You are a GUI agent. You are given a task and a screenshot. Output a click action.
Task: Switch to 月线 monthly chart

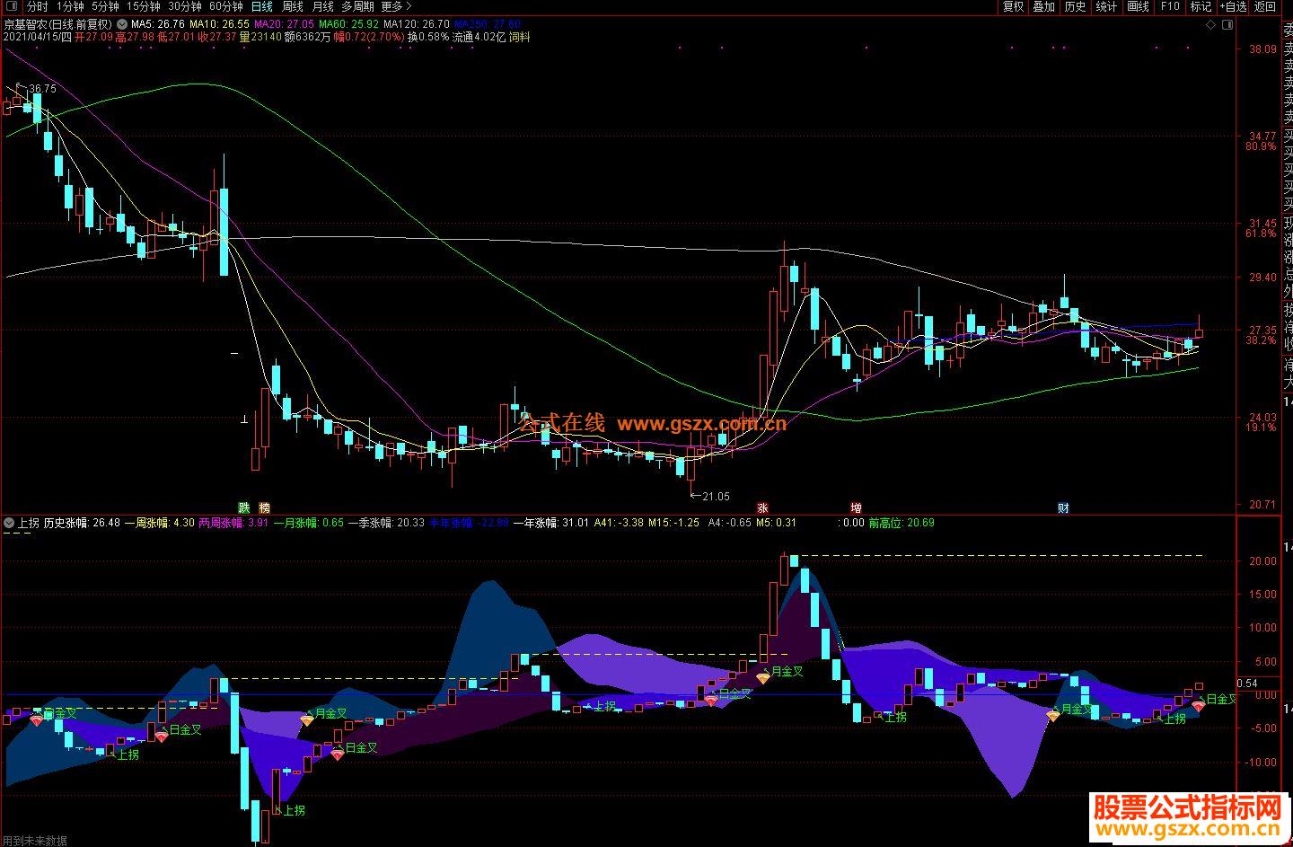322,6
